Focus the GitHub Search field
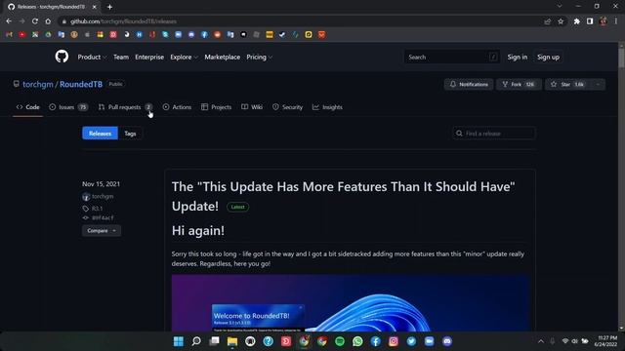This screenshot has height=351, width=625. tap(451, 57)
